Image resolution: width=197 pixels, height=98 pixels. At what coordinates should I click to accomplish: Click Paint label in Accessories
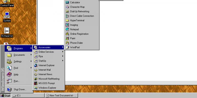coord(73,38)
